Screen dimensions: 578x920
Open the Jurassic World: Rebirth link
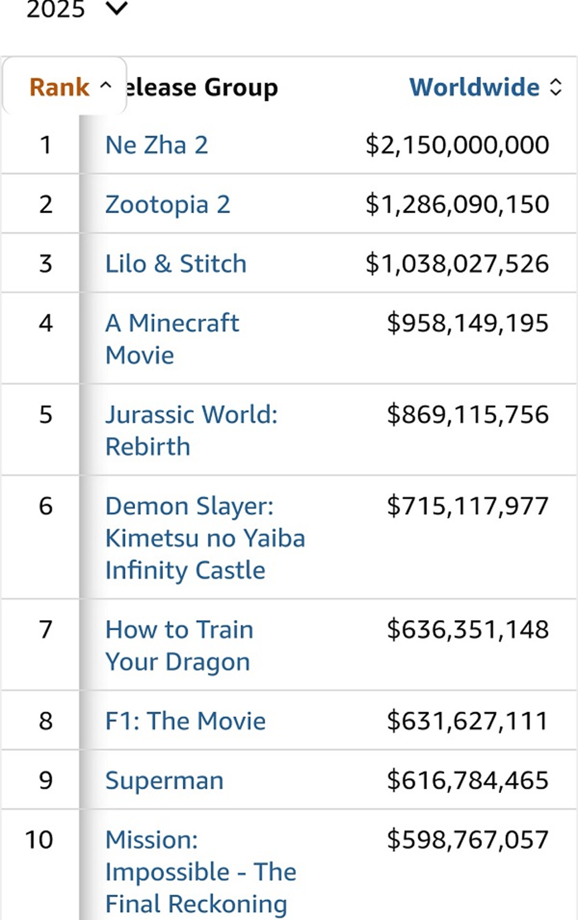(x=190, y=430)
